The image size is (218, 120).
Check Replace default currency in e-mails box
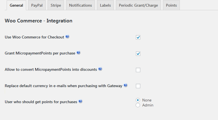click(x=138, y=86)
